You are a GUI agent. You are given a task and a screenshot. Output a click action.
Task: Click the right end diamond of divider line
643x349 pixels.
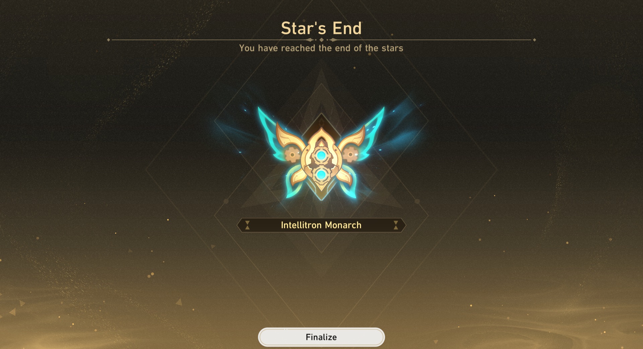click(x=534, y=40)
